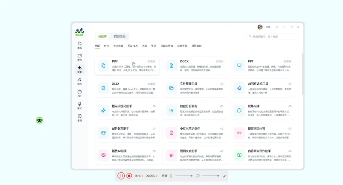Click the PPT skill presentation icon
343x185 pixels.
click(239, 66)
